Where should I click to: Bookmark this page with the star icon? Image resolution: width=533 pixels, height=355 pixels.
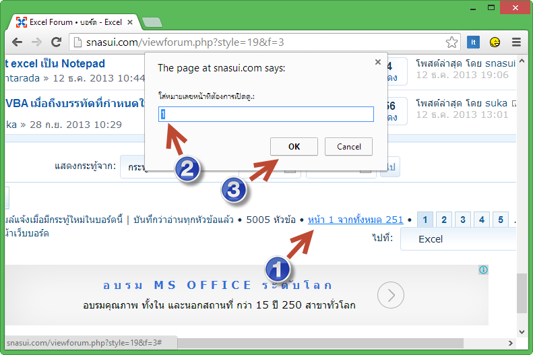point(451,42)
